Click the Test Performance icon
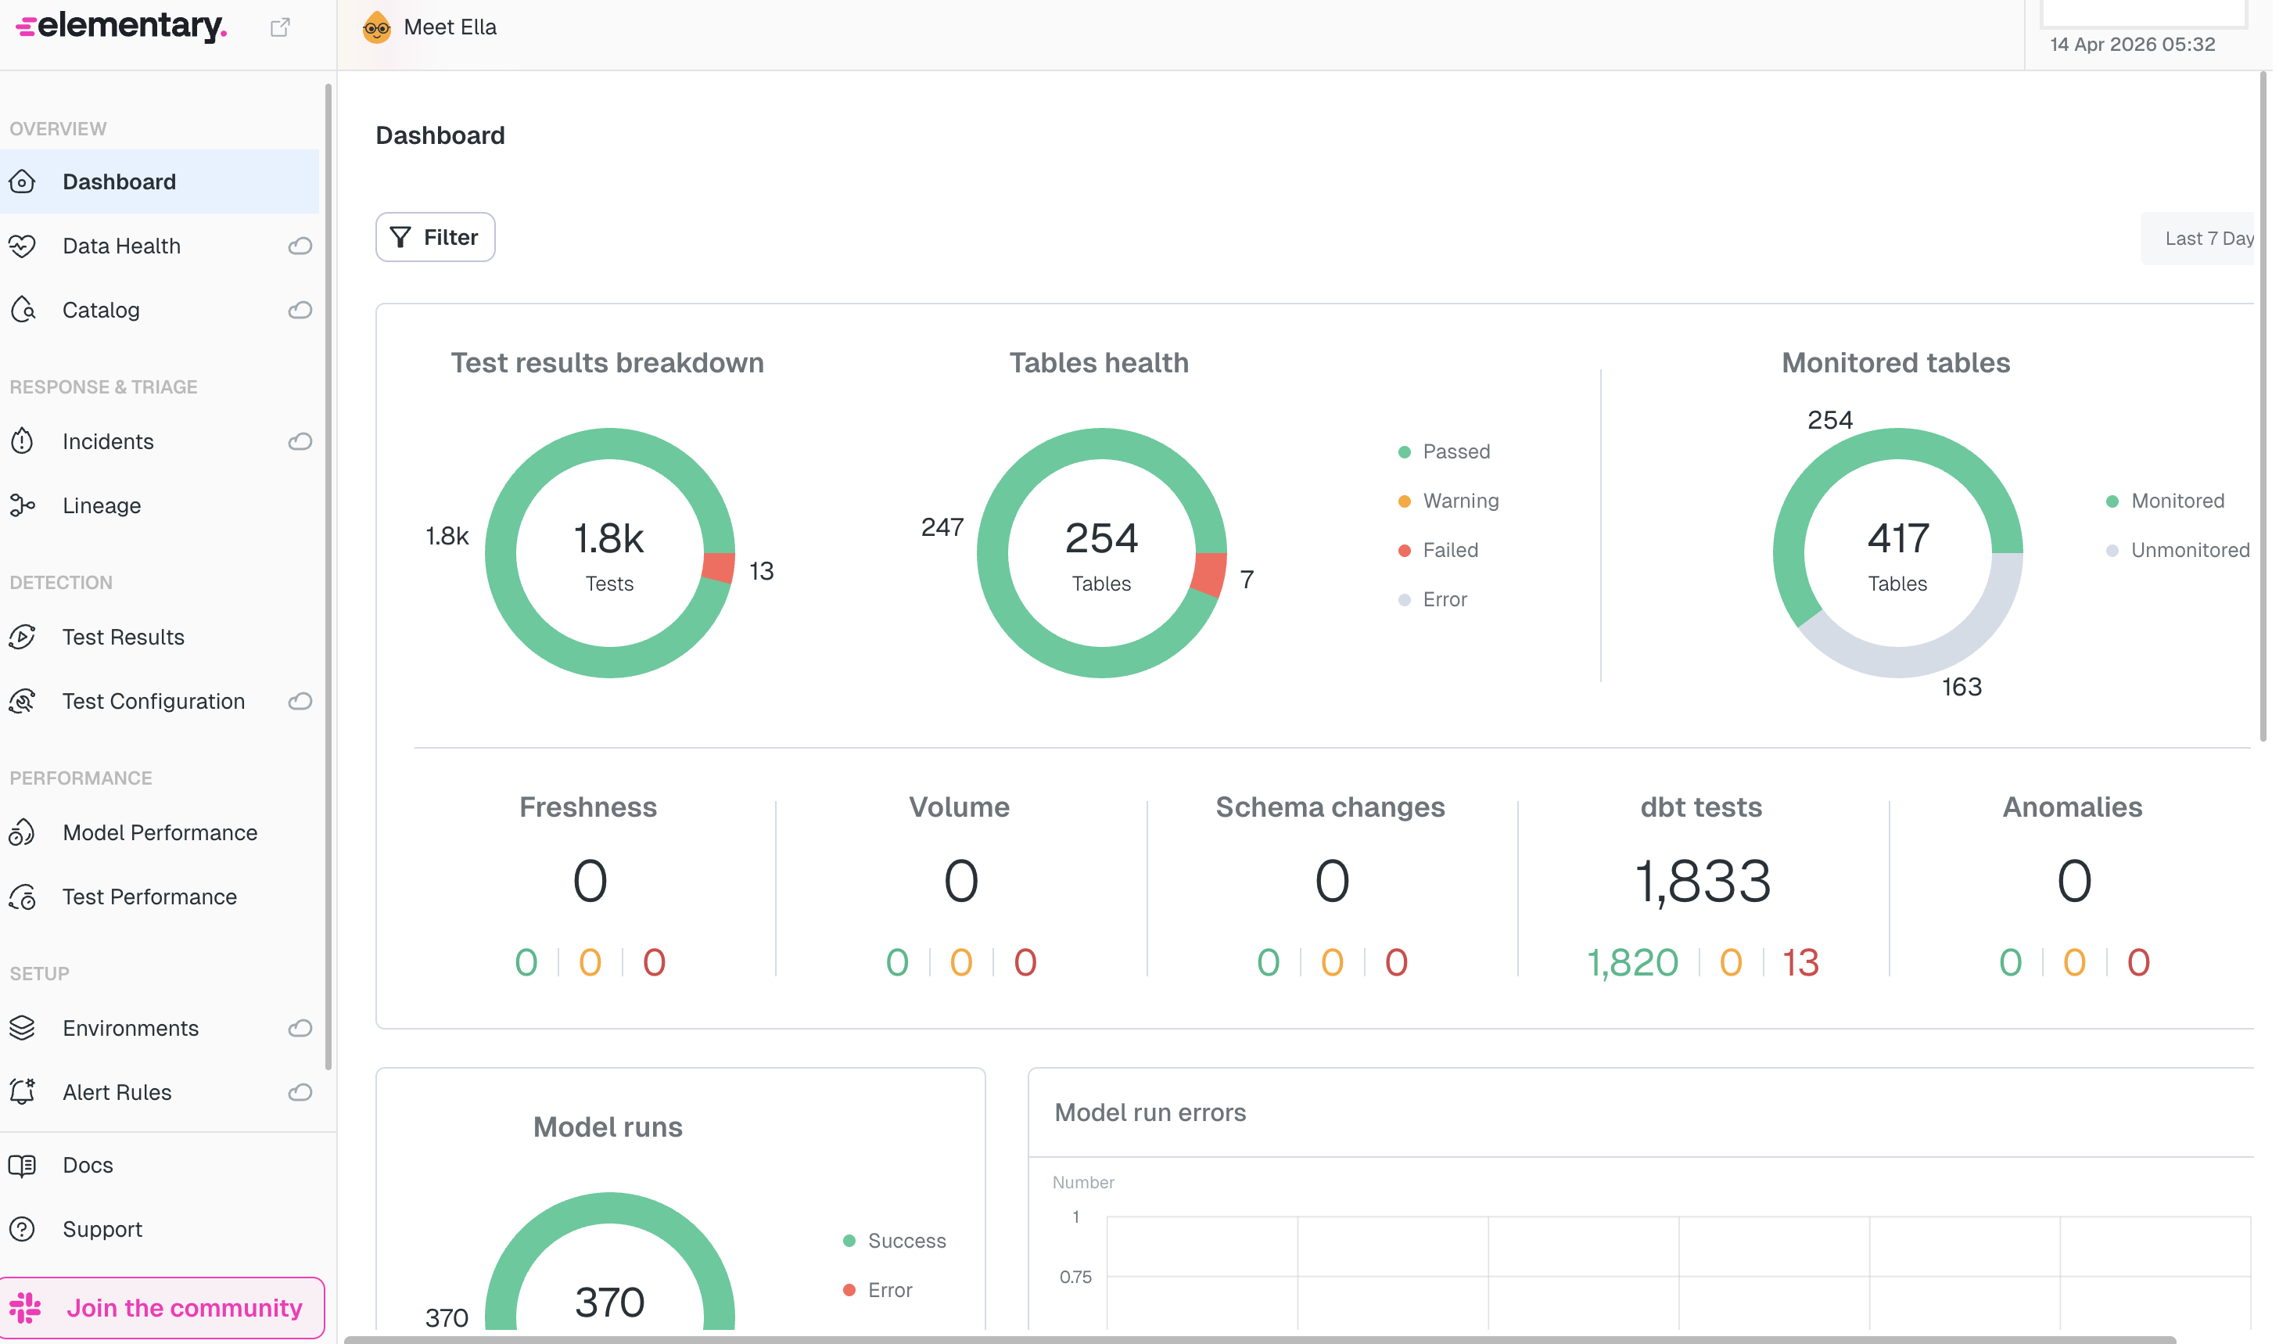This screenshot has height=1344, width=2290. (23, 897)
